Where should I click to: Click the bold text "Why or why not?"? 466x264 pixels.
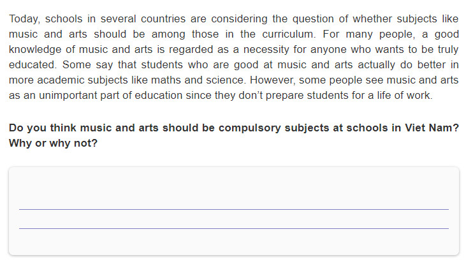click(53, 143)
